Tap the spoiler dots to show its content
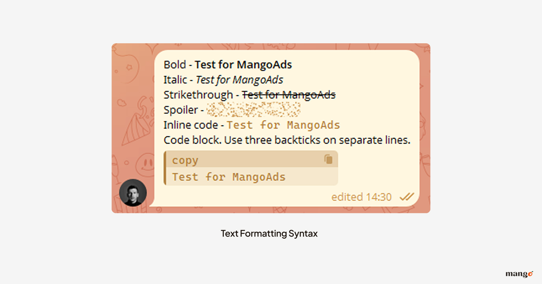542x284 pixels. (x=254, y=110)
